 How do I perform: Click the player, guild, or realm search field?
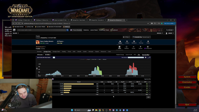click(x=41, y=30)
